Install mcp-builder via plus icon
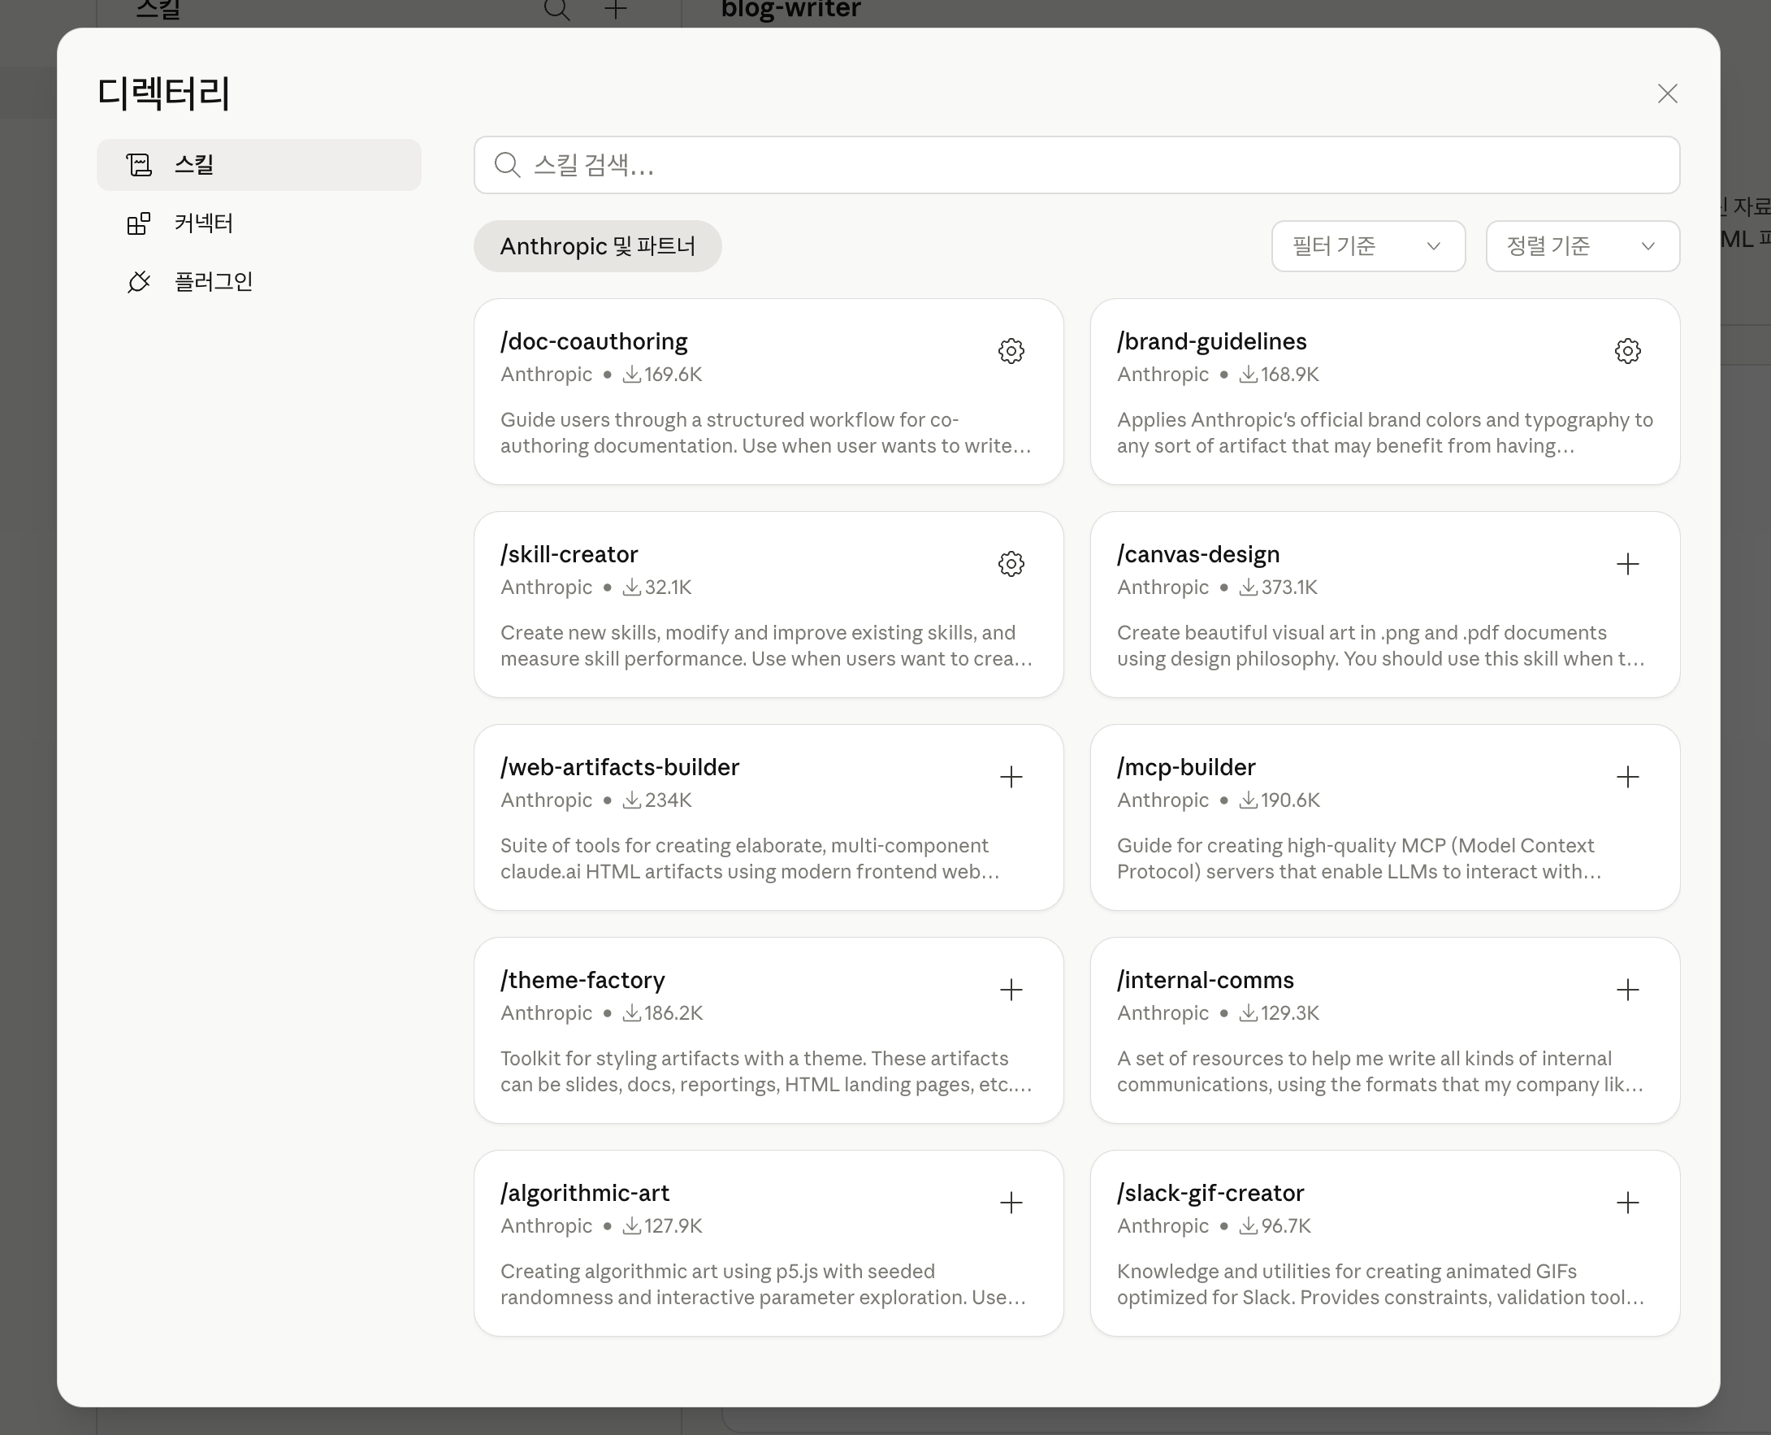 (1627, 777)
